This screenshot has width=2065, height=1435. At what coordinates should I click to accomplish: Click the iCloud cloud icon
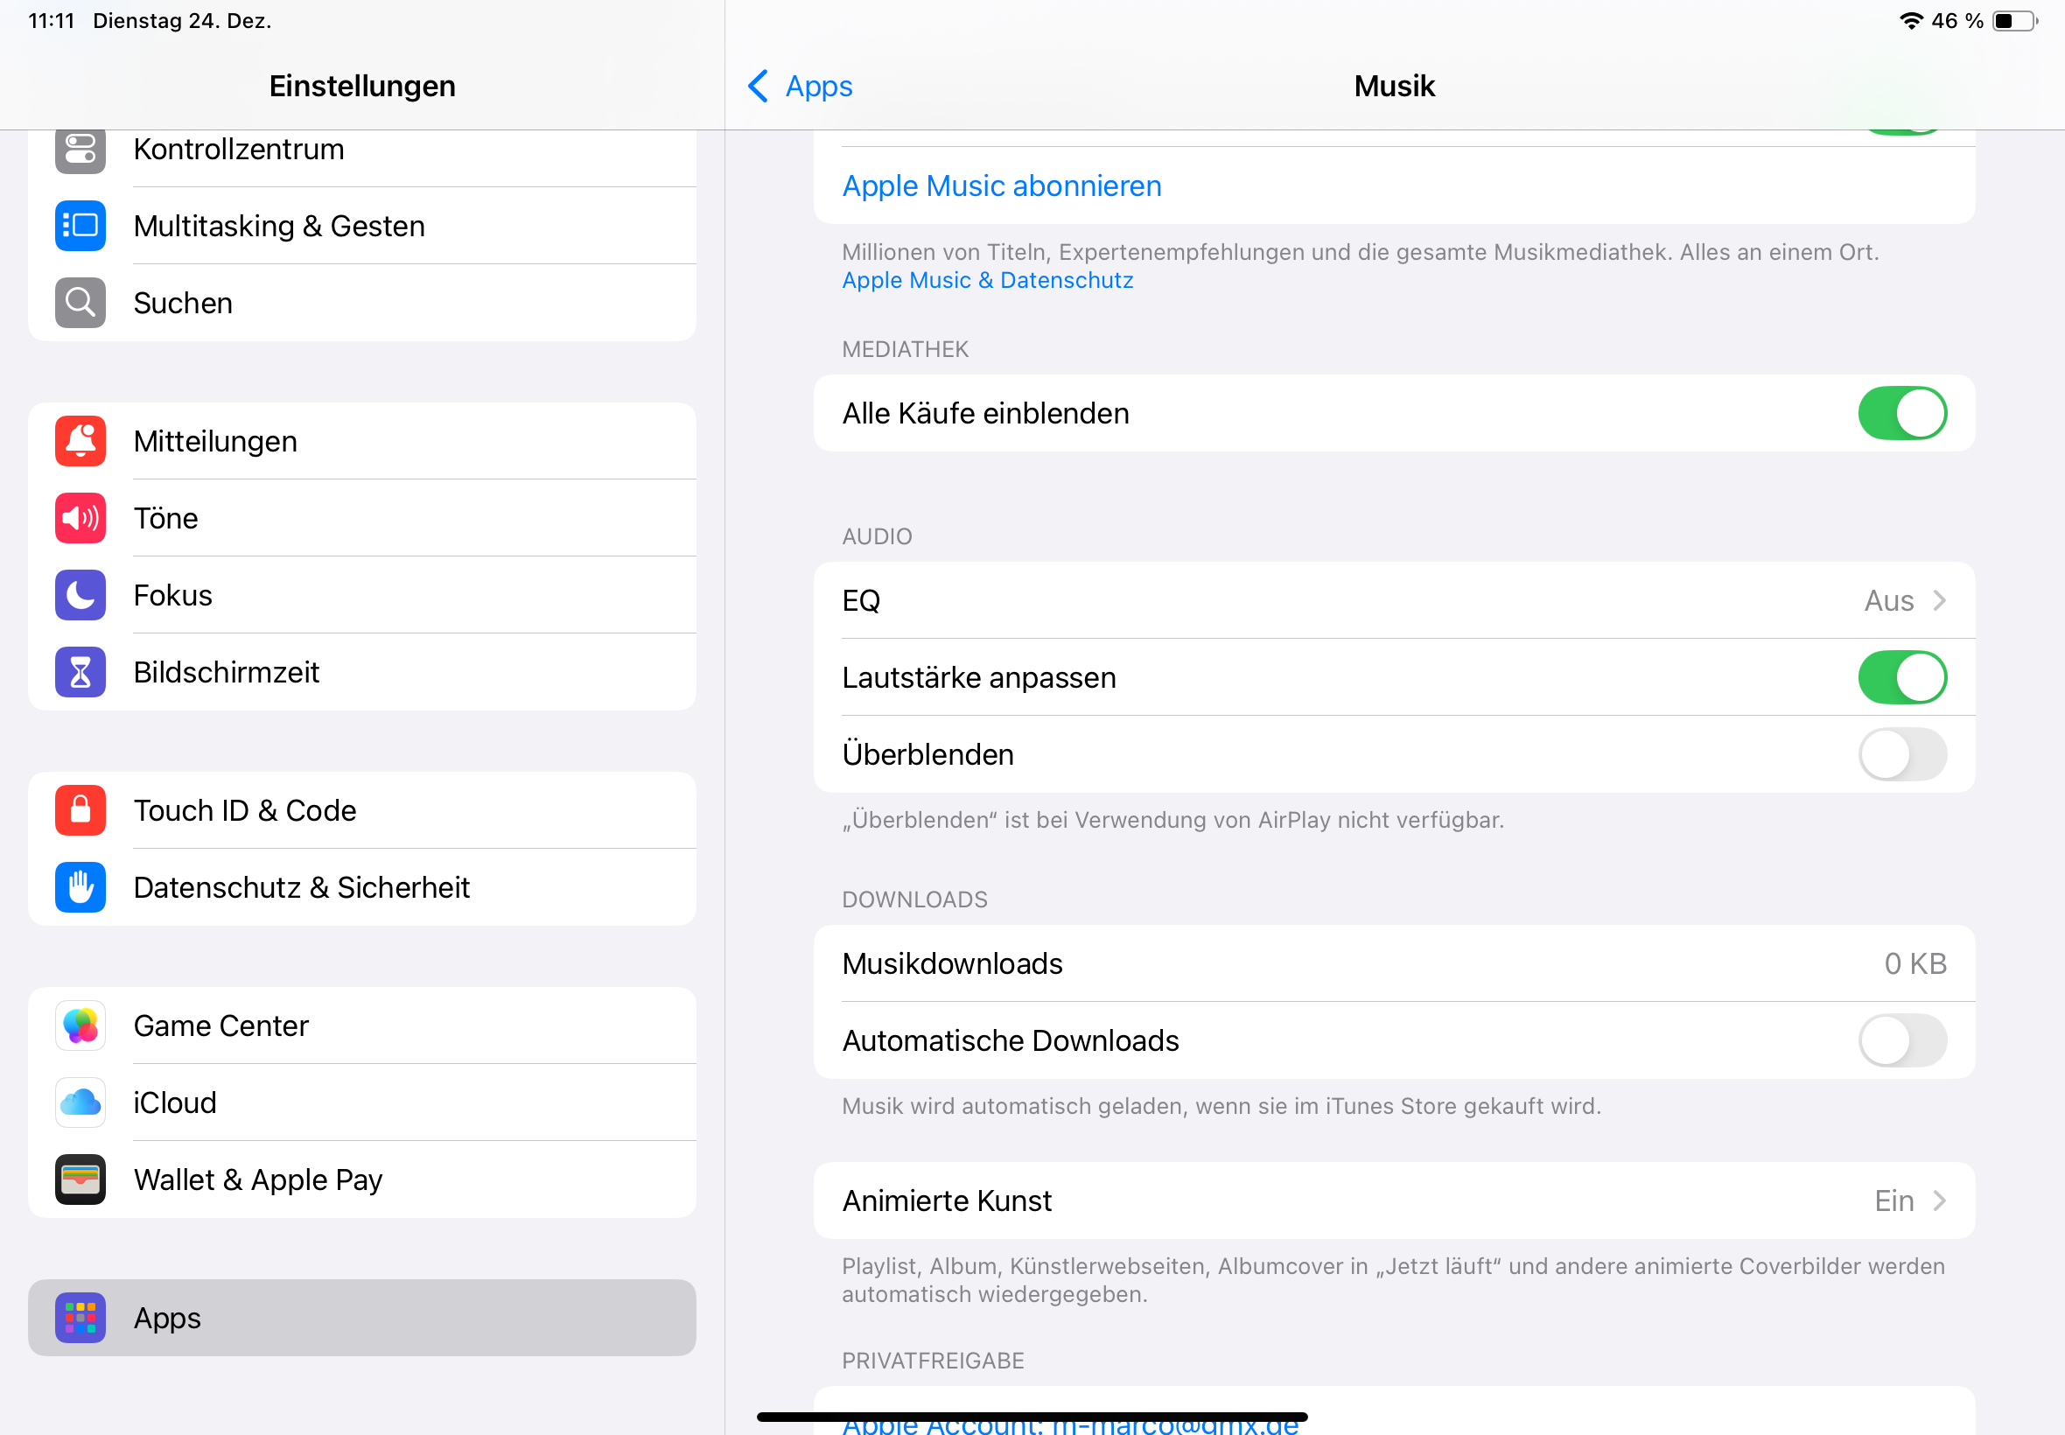[x=80, y=1102]
